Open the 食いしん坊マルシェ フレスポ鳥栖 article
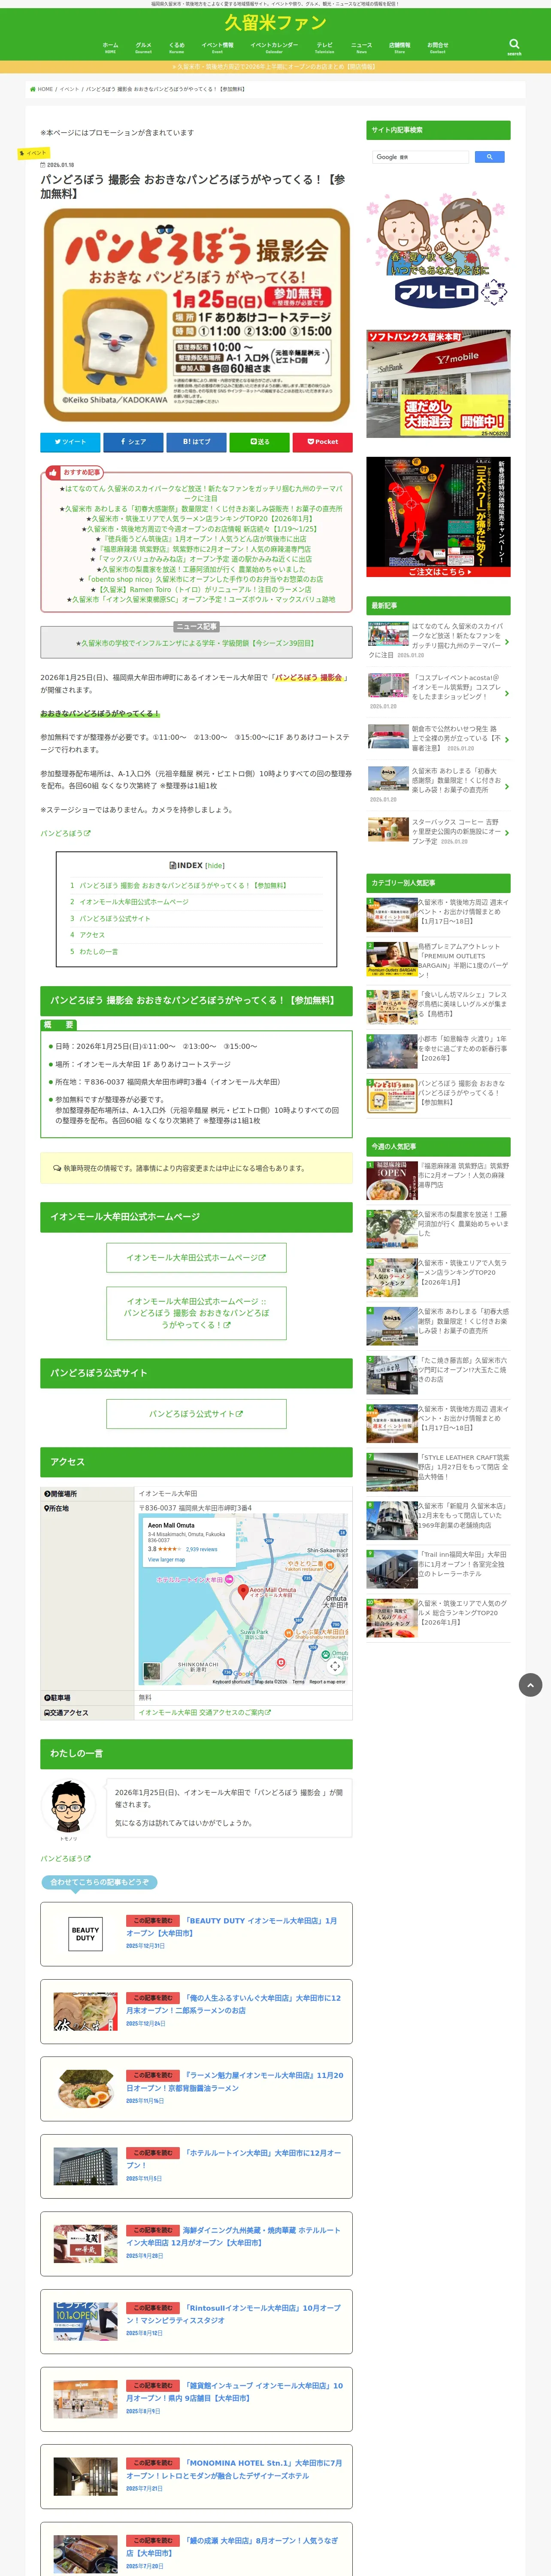 (438, 1006)
